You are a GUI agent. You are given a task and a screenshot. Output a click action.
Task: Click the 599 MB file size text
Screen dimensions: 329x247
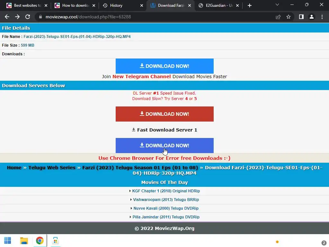pyautogui.click(x=28, y=45)
